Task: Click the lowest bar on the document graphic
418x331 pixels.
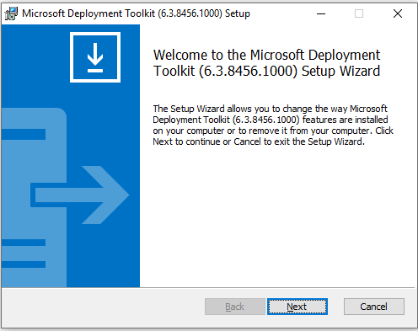Action: [x=24, y=264]
